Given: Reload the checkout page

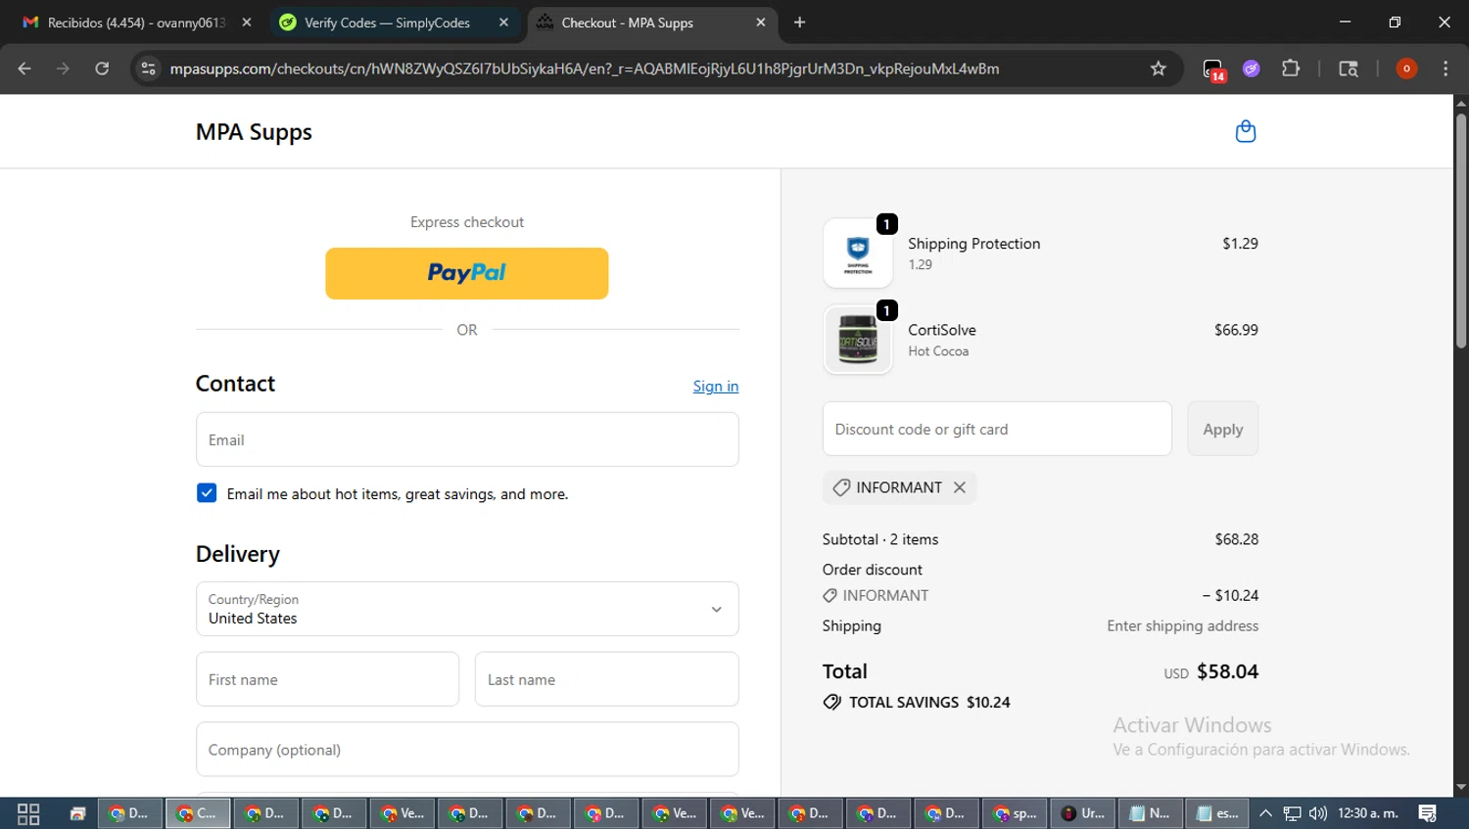Looking at the screenshot, I should point(102,69).
